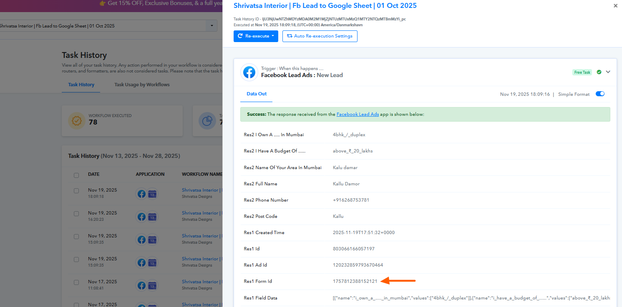622x307 pixels.
Task: Open the workflow selector dropdown
Action: 212,26
